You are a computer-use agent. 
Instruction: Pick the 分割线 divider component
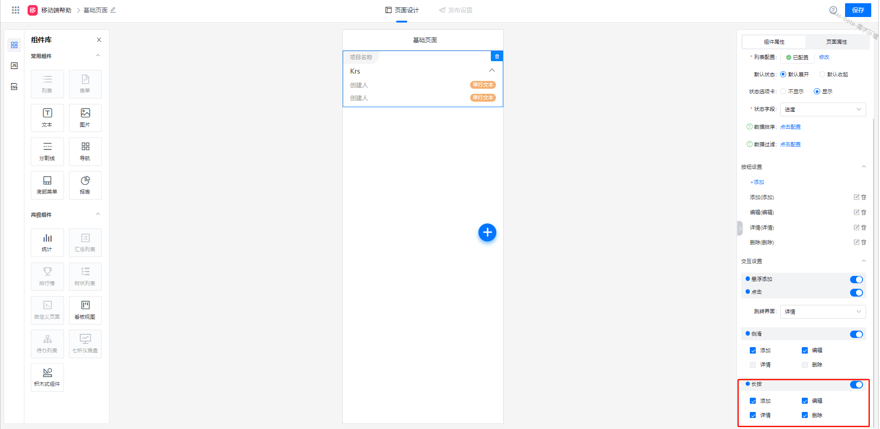[47, 152]
